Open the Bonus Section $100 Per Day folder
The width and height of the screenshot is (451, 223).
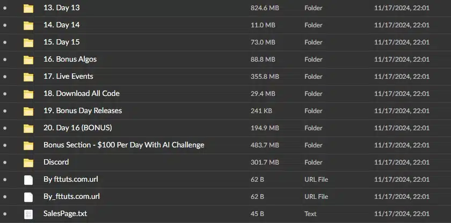(x=123, y=145)
